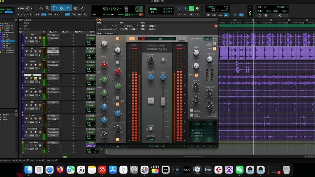
Task: Toggle DYN dynamics section power button
Action: pos(196,75)
